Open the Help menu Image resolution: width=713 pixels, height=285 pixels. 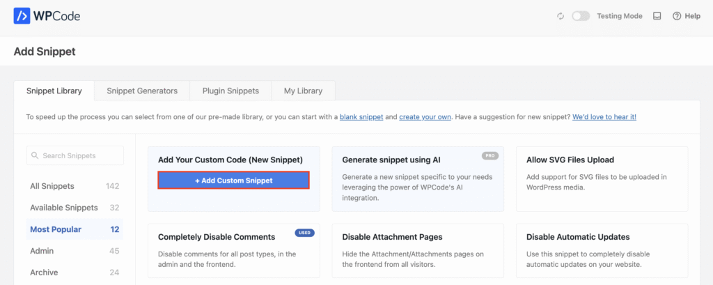(686, 16)
